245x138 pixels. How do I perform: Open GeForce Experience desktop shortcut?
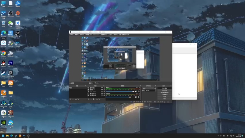point(3,125)
